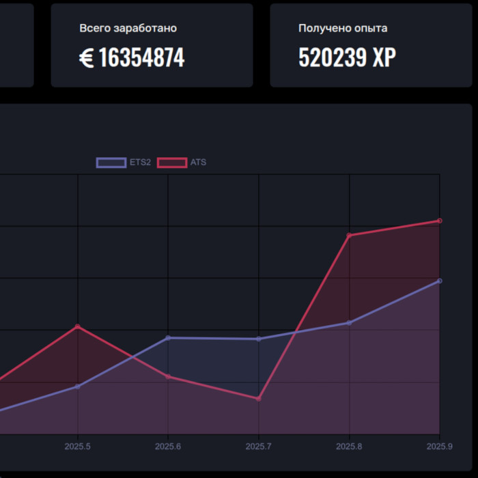Toggle the ATS dataset legend box

172,163
